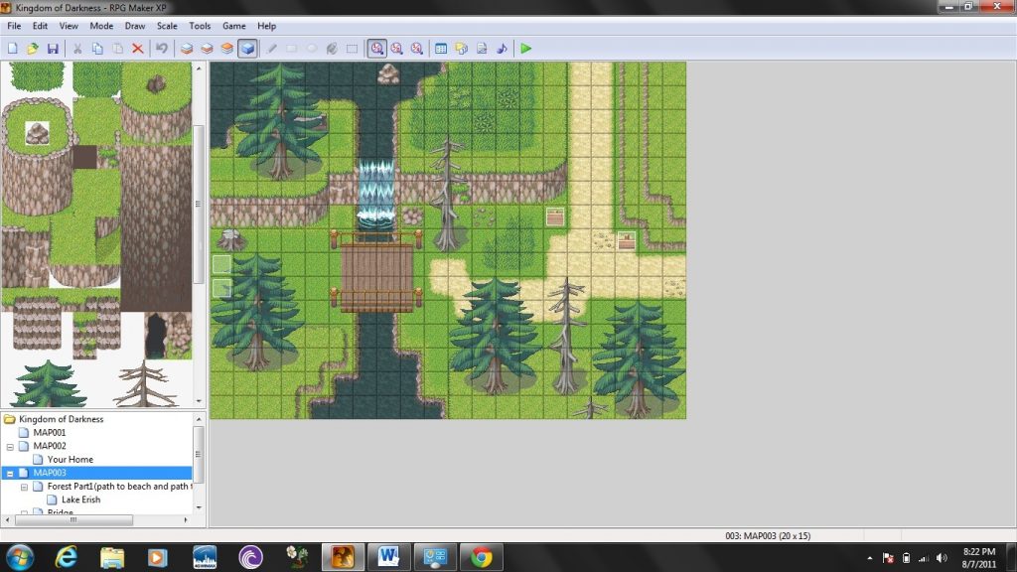Viewport: 1017px width, 572px height.
Task: Select the highlighted MAP003 entry
Action: coord(50,473)
